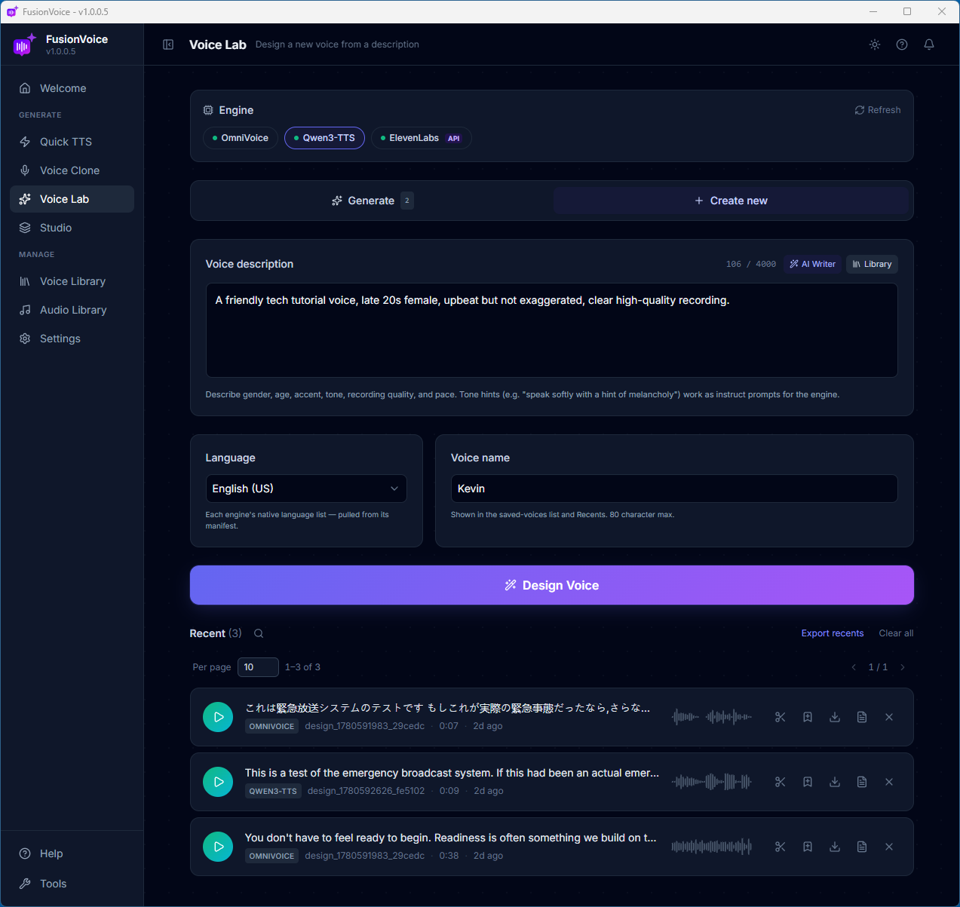Select the ElevenLabs API engine

coord(422,138)
